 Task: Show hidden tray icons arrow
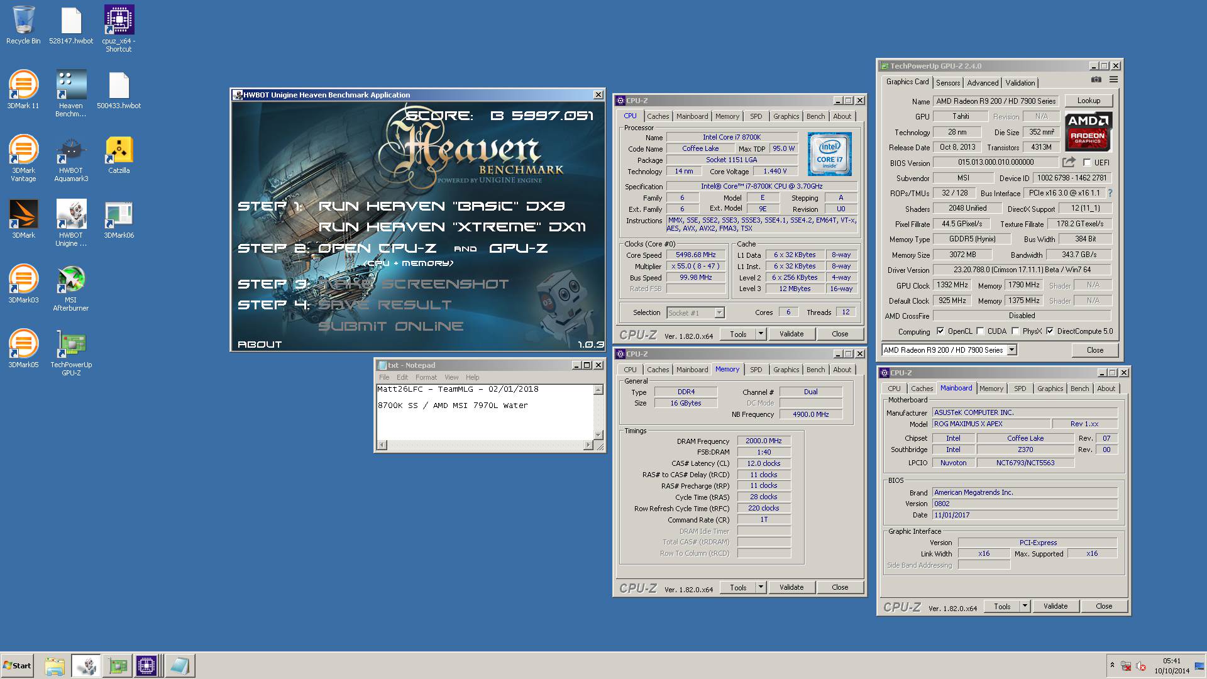tap(1112, 665)
